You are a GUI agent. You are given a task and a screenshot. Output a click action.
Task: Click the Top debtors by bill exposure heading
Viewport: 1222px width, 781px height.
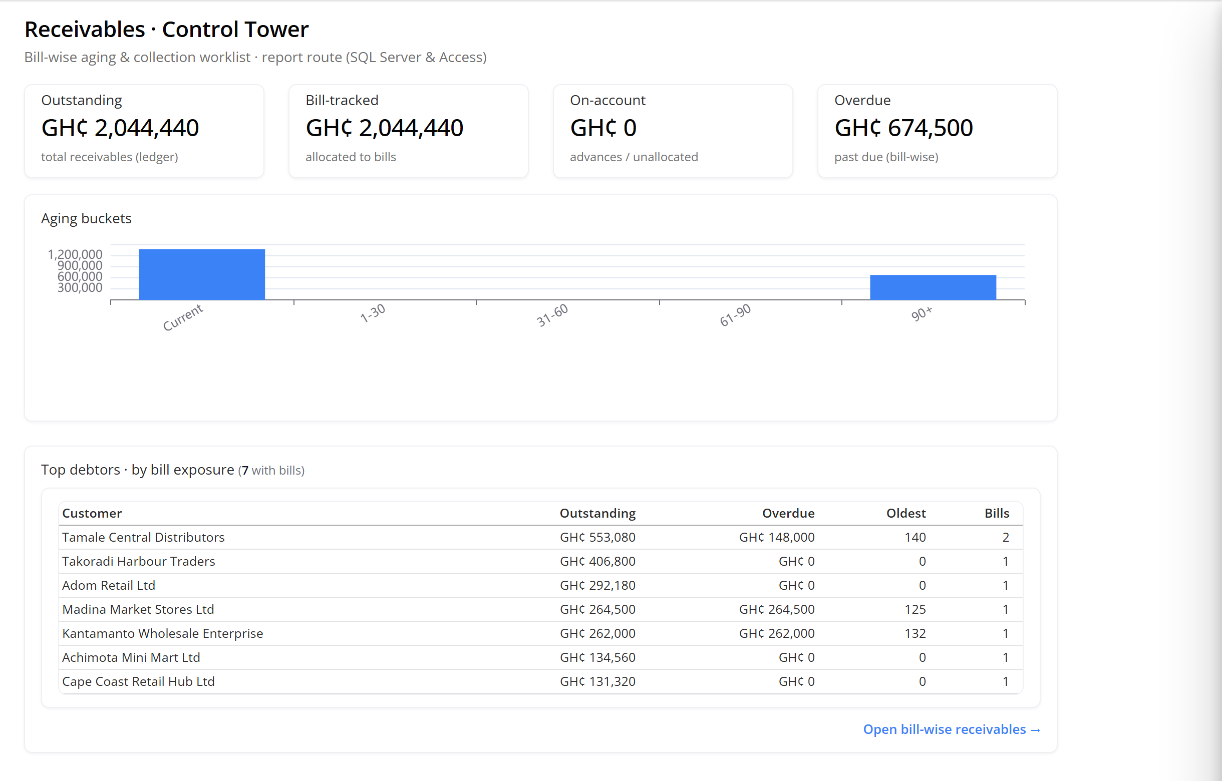click(173, 470)
